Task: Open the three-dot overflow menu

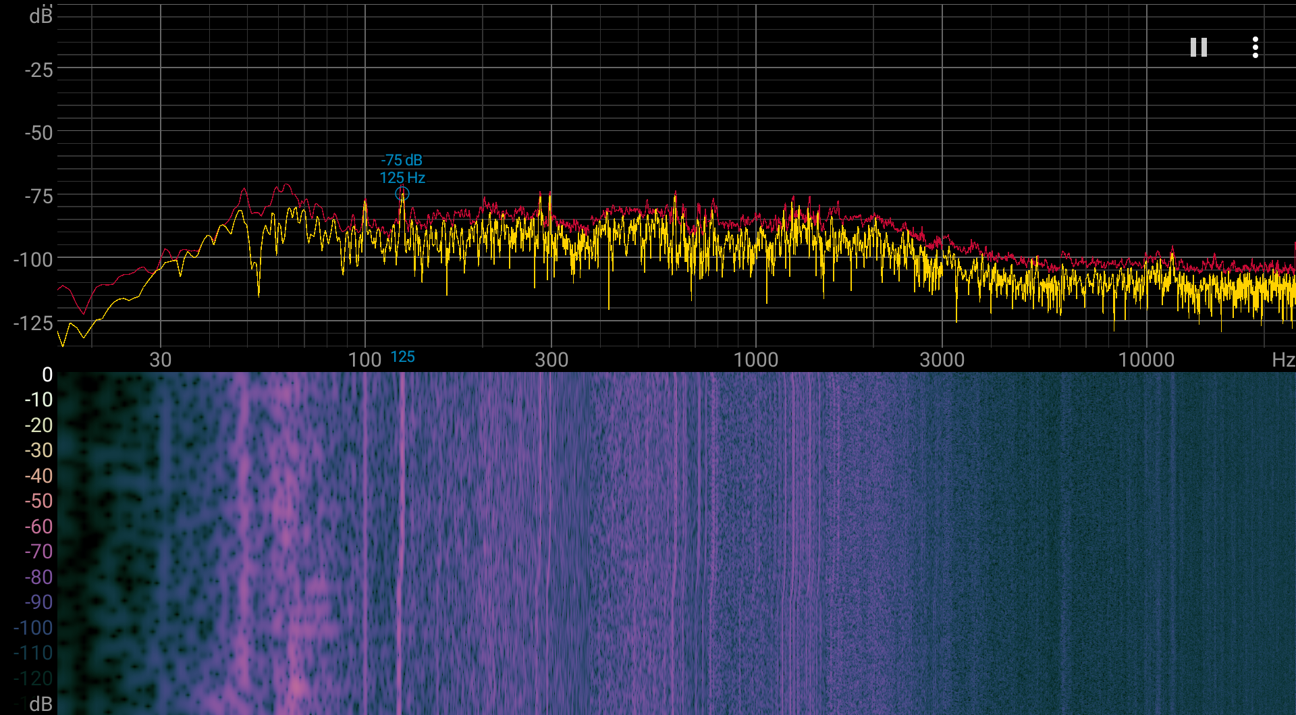Action: point(1255,47)
